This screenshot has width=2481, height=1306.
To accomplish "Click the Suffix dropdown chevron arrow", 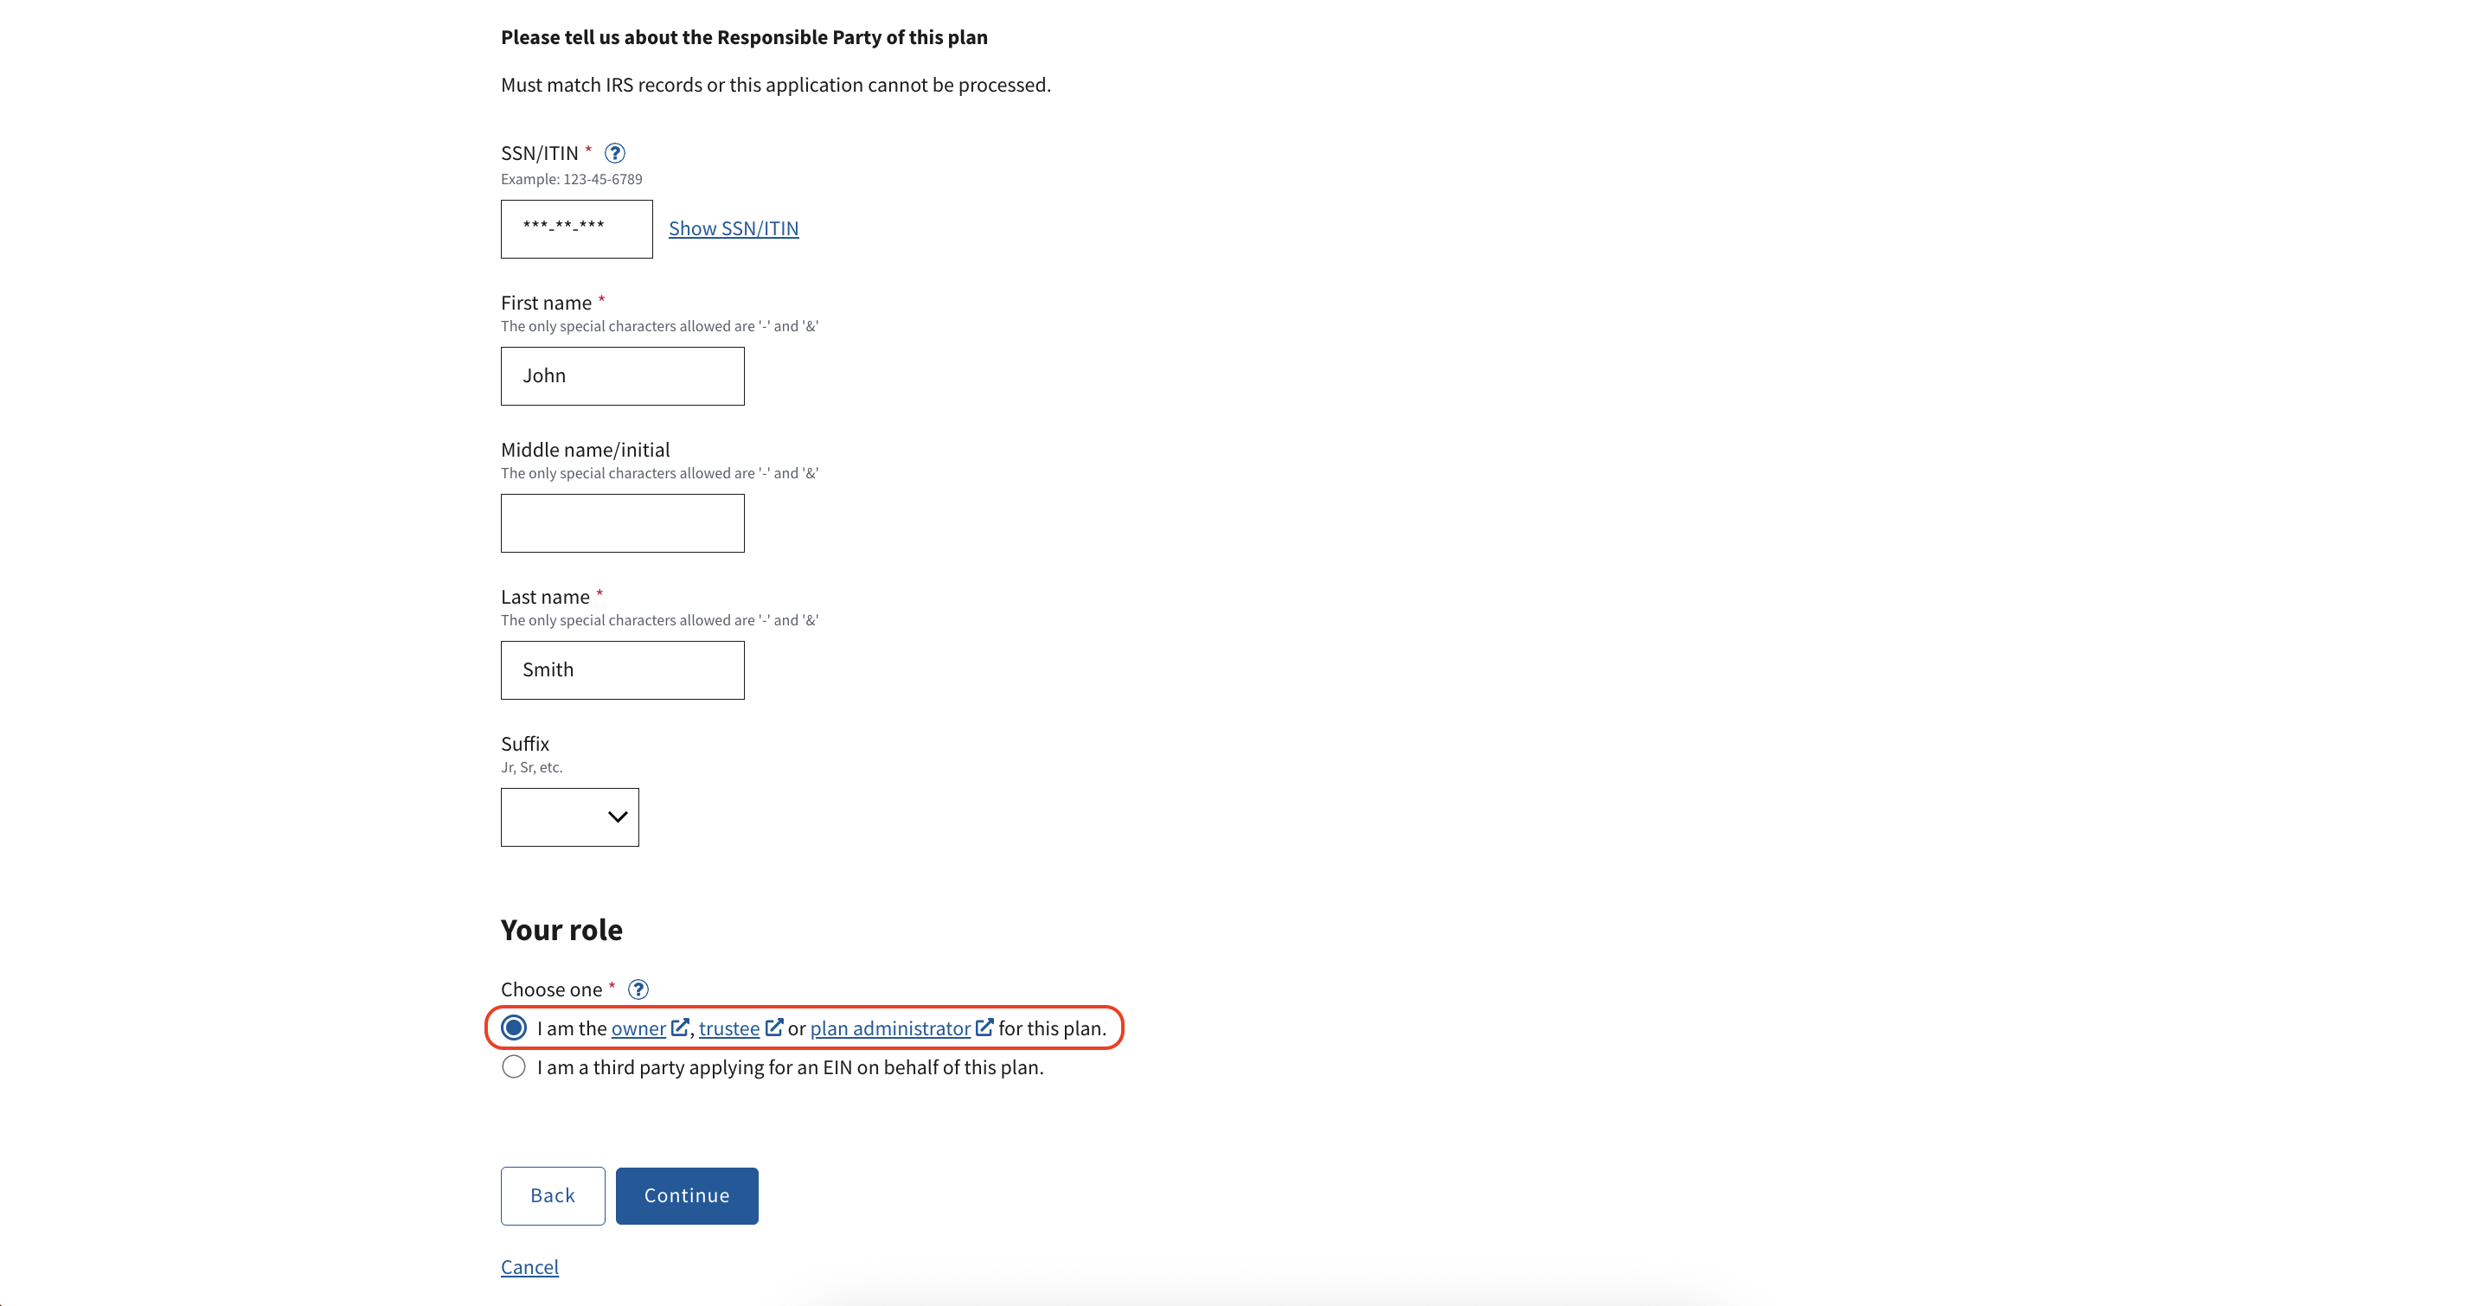I will (618, 816).
